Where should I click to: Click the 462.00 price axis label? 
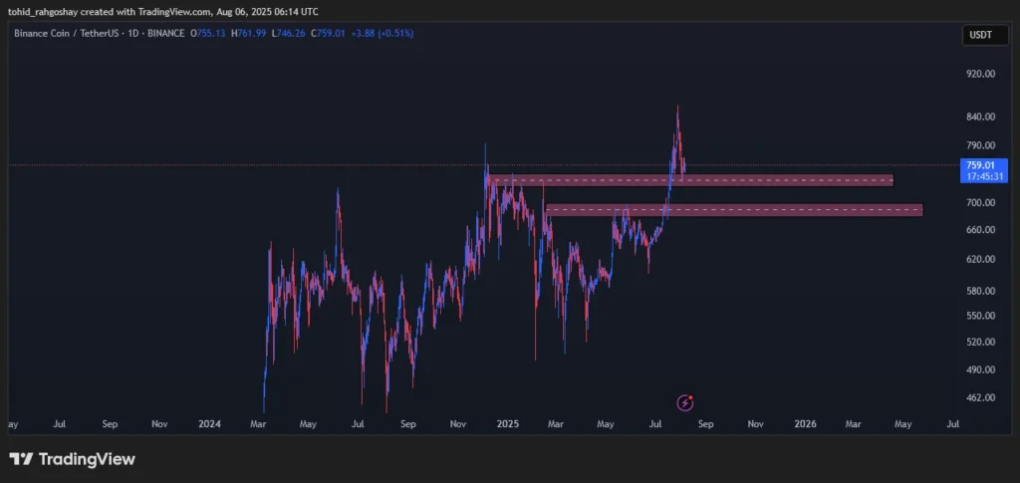click(980, 397)
